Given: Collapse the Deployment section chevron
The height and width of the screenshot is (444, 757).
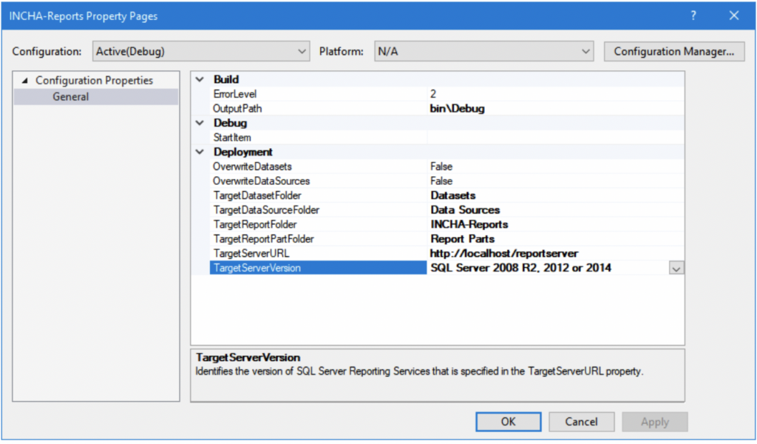Looking at the screenshot, I should pos(198,152).
